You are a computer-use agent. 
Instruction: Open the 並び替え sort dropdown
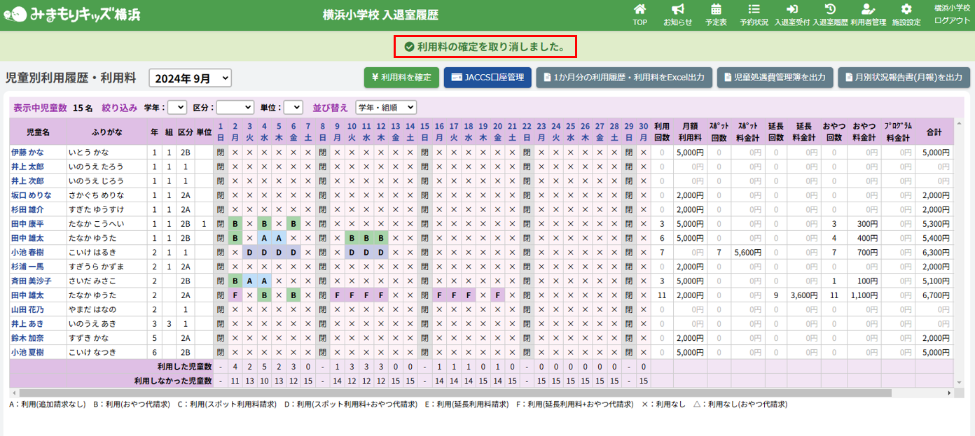[385, 107]
